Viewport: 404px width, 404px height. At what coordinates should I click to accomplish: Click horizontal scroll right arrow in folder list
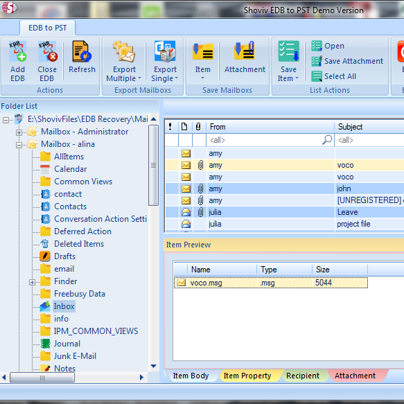141,378
